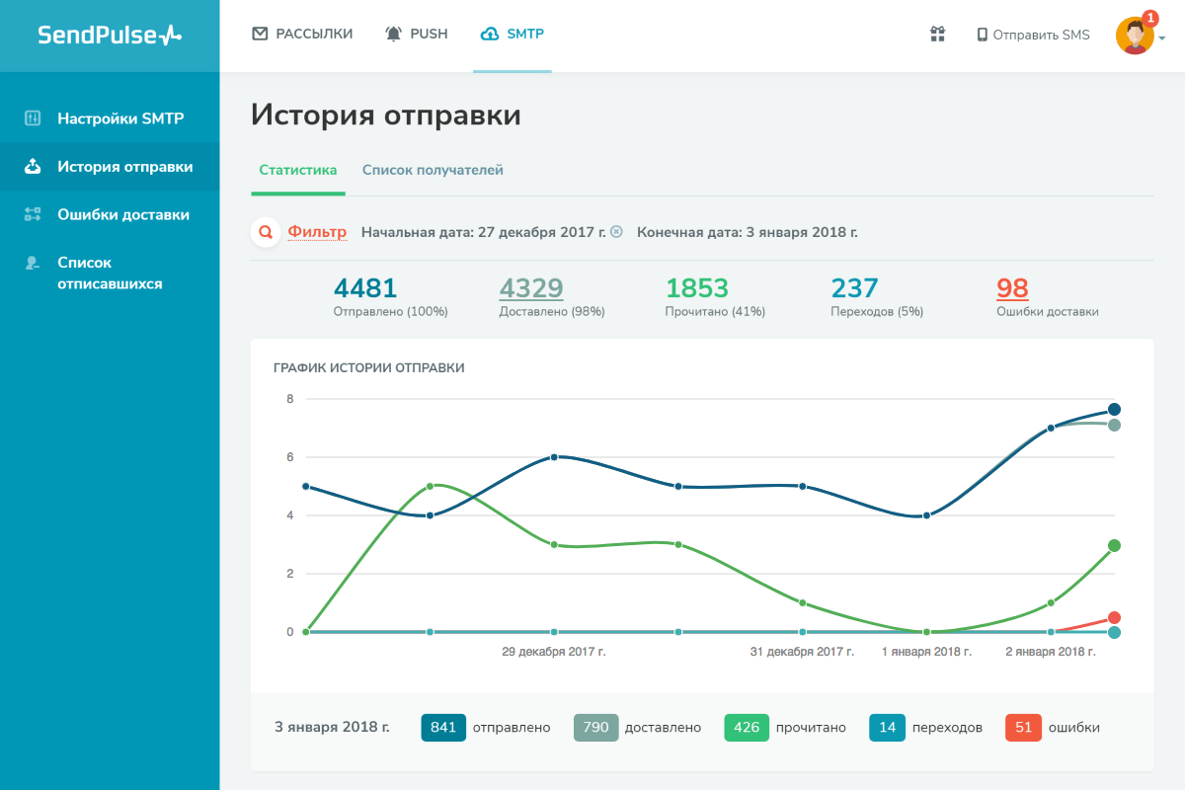Image resolution: width=1185 pixels, height=790 pixels.
Task: Click the gift box icon
Action: coord(937,35)
